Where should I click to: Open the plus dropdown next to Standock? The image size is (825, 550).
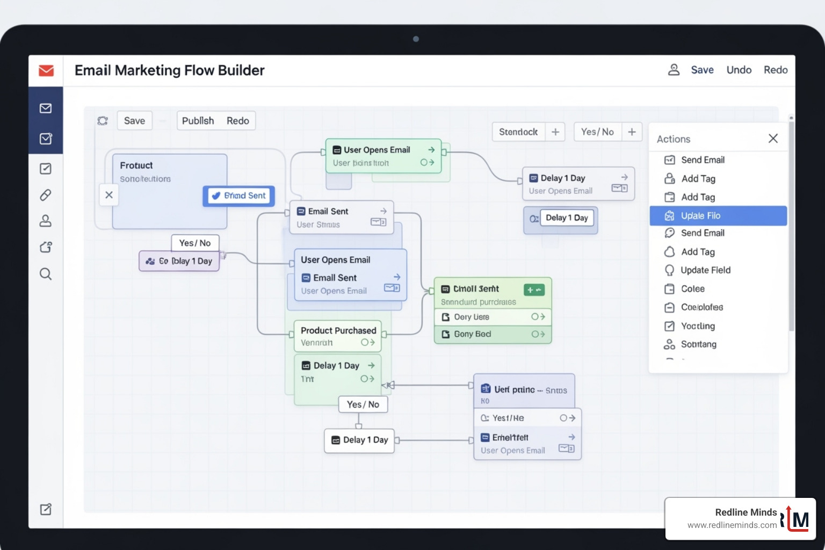pyautogui.click(x=555, y=132)
